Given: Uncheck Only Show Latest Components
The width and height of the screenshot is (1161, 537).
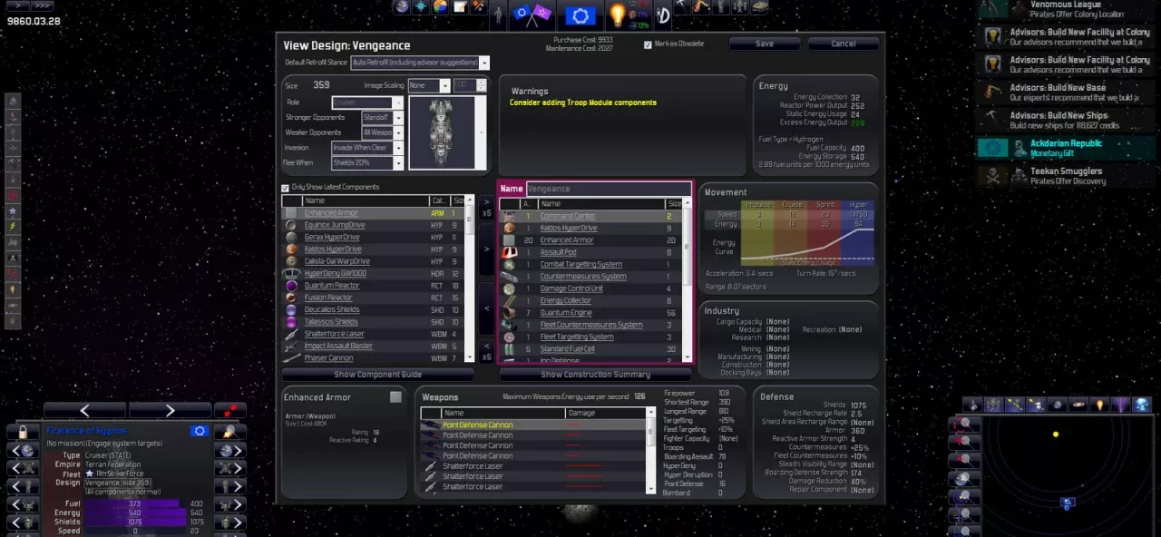Looking at the screenshot, I should 286,188.
